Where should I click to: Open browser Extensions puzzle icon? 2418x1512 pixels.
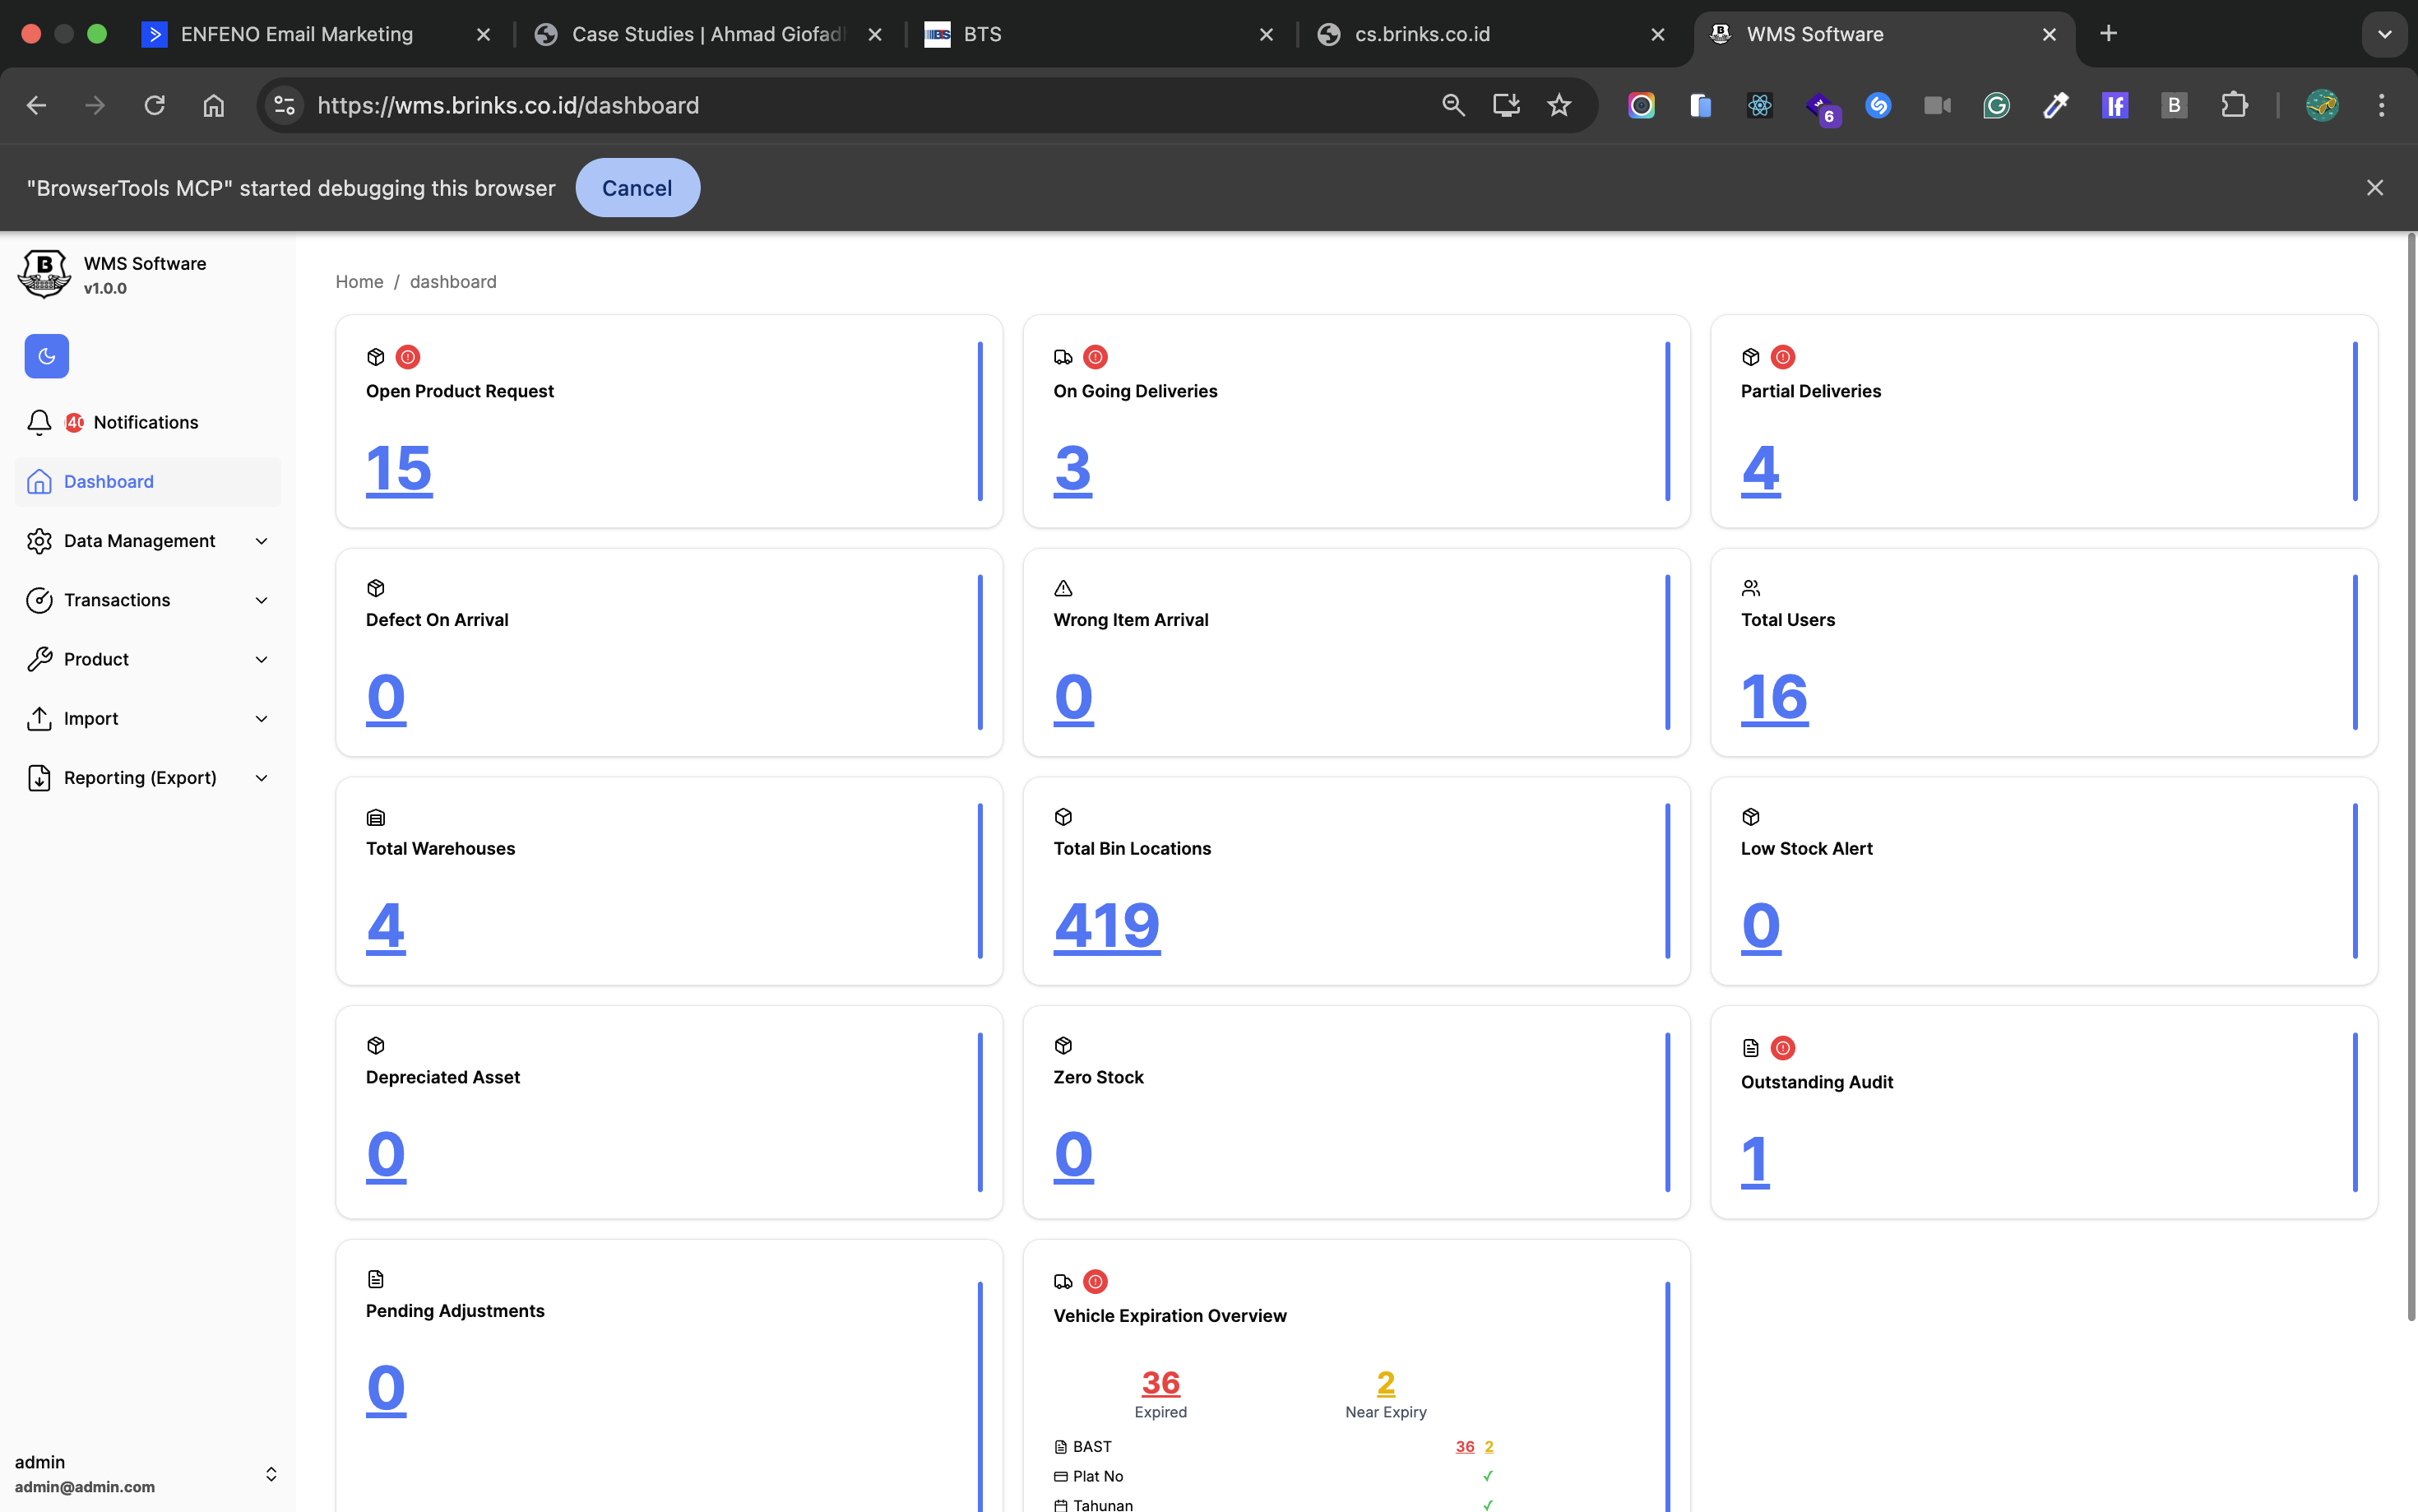click(2233, 105)
